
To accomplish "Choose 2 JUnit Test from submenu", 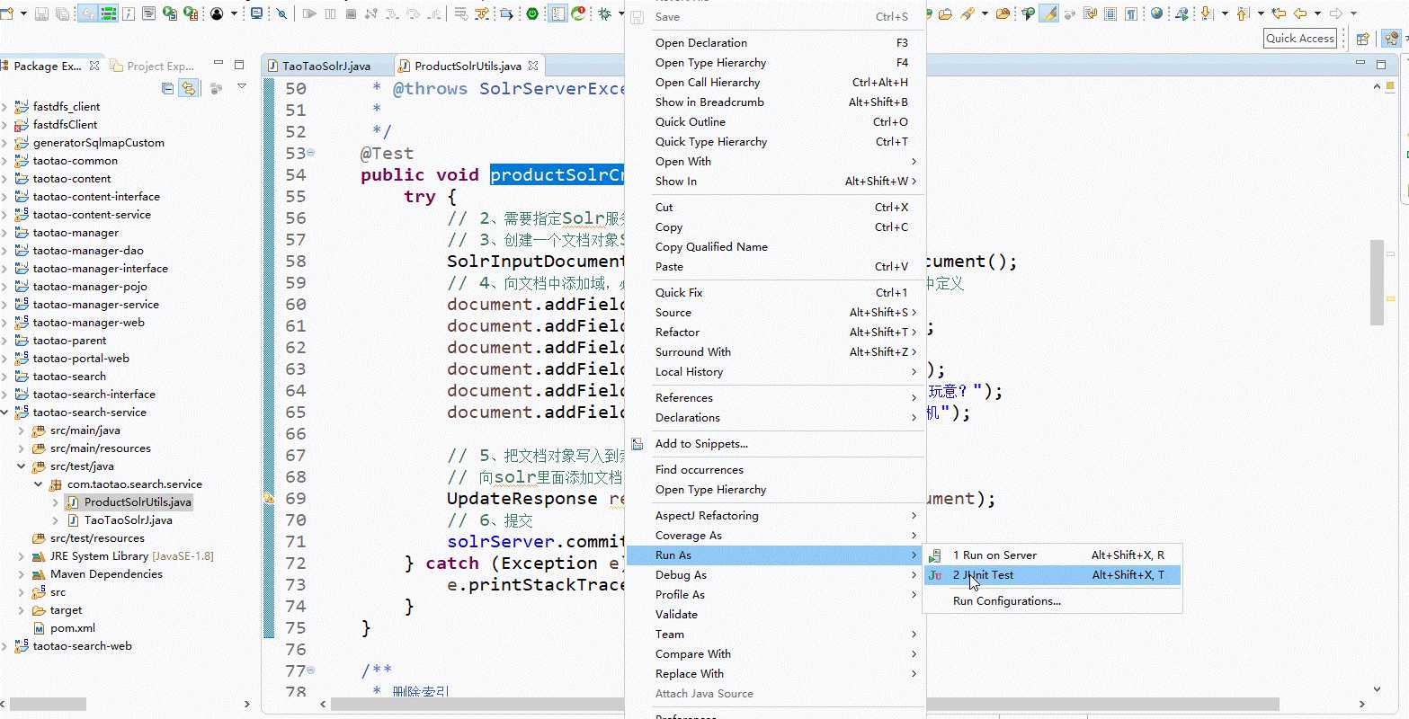I will 1052,575.
